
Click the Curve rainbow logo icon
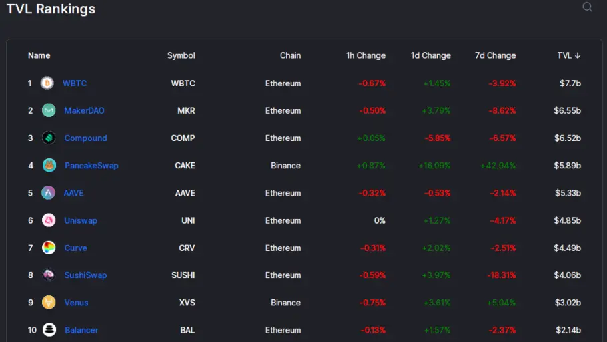pos(49,248)
